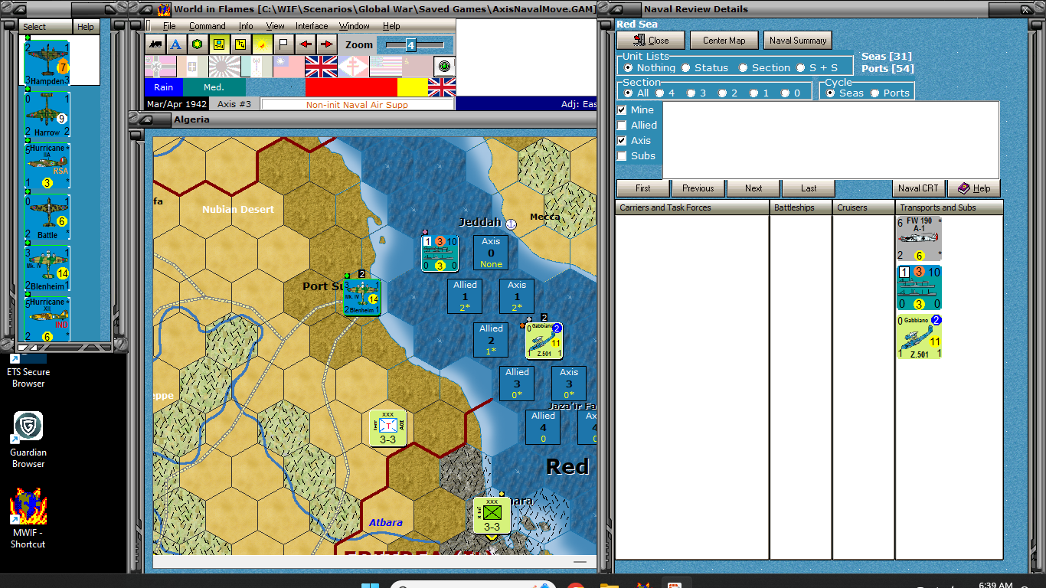Click the green round target button beside flags
Image resolution: width=1046 pixels, height=588 pixels.
tap(445, 67)
